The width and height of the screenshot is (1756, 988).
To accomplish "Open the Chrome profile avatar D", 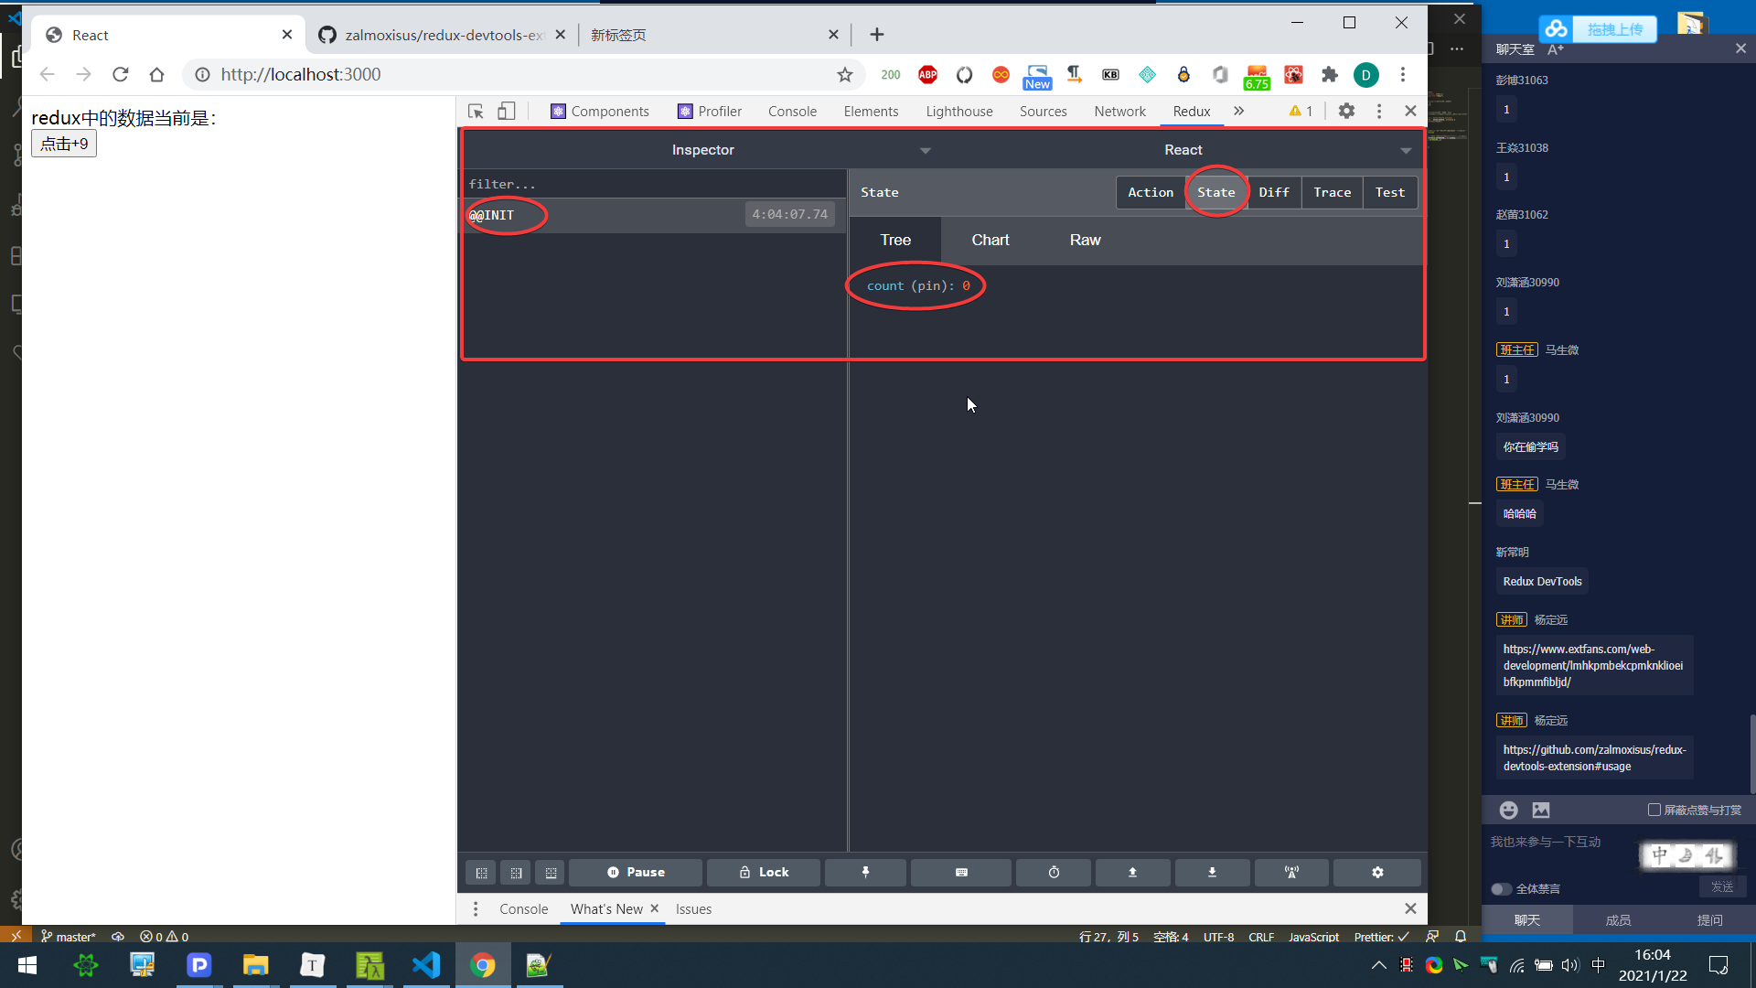I will pos(1366,75).
